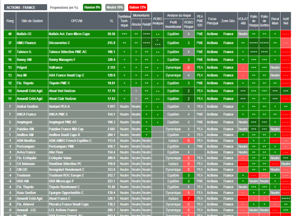The image size is (293, 216).
Task: Select fund Tiepolo PME C
Action: click(60, 83)
